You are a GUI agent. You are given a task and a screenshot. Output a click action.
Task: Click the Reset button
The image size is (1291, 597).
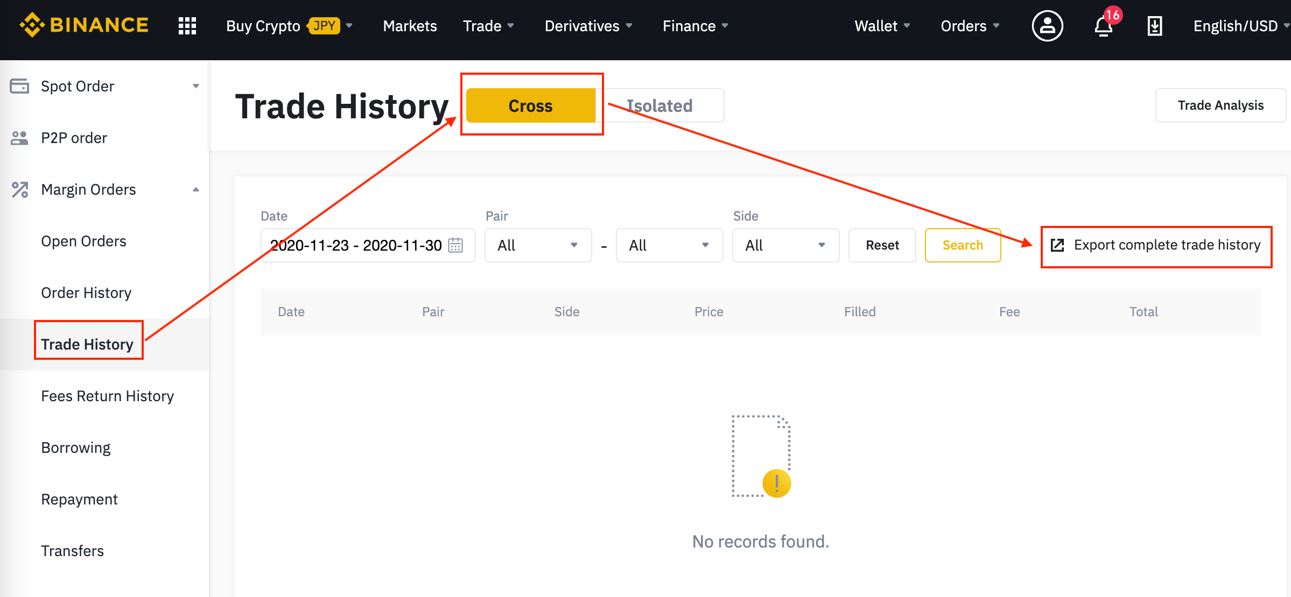[882, 245]
